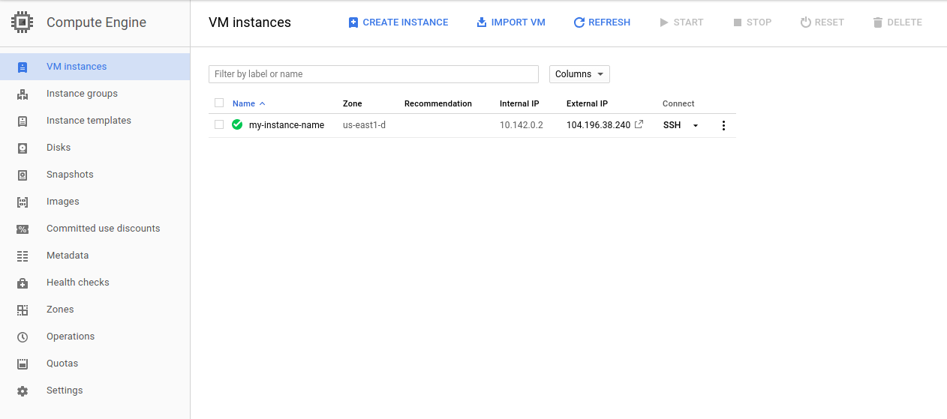Image resolution: width=947 pixels, height=419 pixels.
Task: Click the Disks sidebar icon
Action: tap(23, 148)
